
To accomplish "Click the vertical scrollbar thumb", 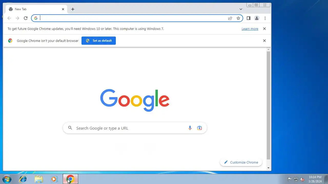I will pyautogui.click(x=269, y=105).
